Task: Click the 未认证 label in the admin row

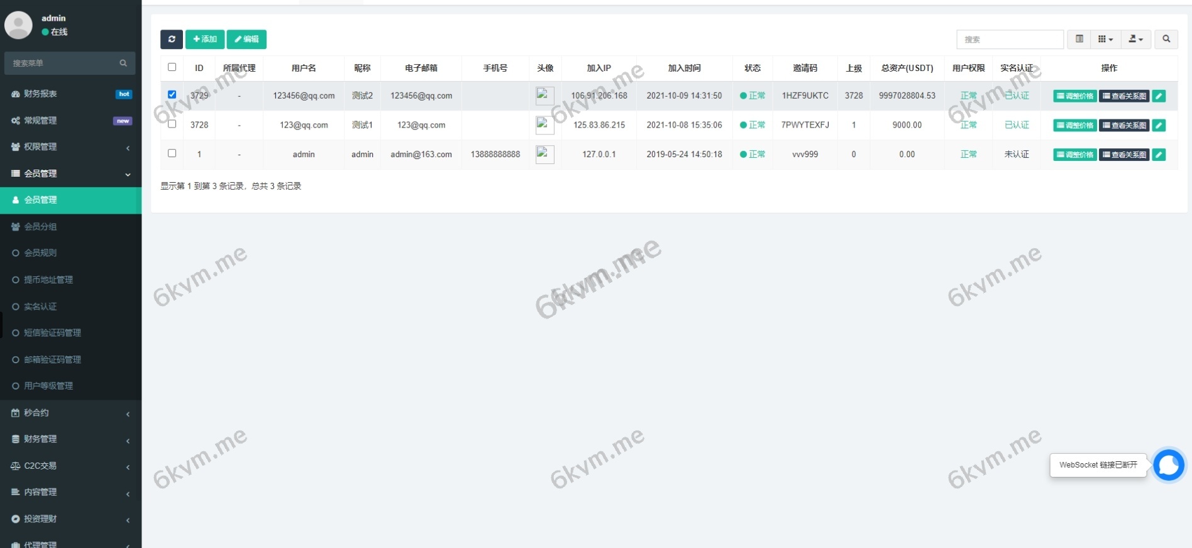Action: click(1017, 155)
